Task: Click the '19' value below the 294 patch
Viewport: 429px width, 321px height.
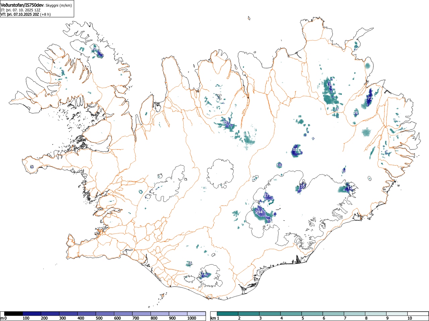Action: [x=269, y=221]
